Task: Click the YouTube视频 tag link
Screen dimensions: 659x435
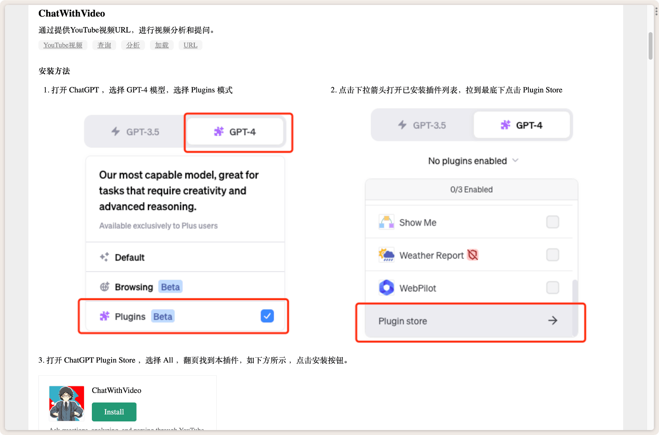Action: point(63,45)
